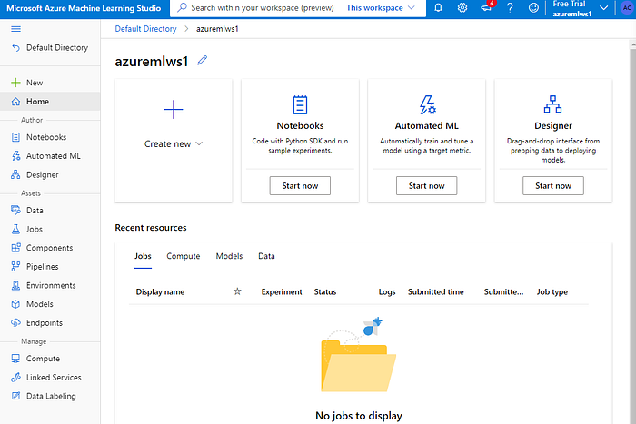Switch to the Compute tab in Recent resources
The width and height of the screenshot is (636, 424).
click(x=184, y=256)
